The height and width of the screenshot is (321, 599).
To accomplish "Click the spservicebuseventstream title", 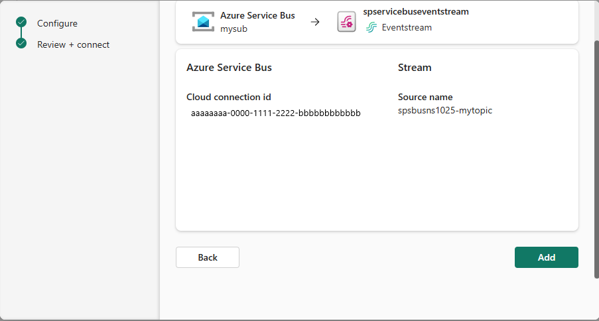I will [x=416, y=12].
